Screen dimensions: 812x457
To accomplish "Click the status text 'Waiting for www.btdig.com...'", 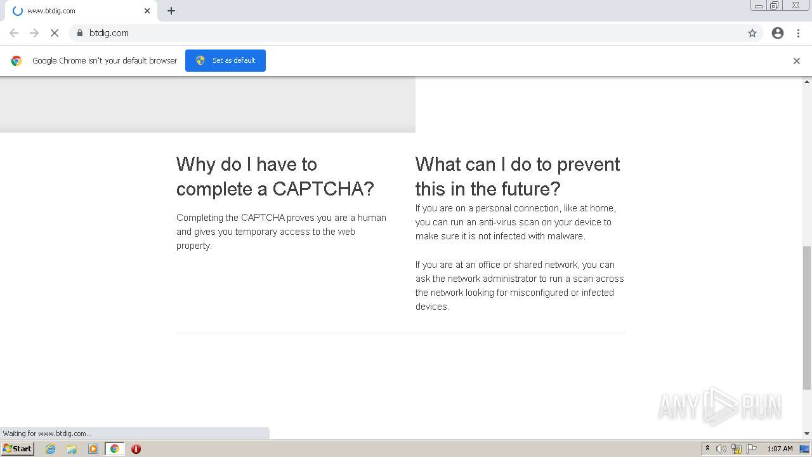I will click(47, 434).
